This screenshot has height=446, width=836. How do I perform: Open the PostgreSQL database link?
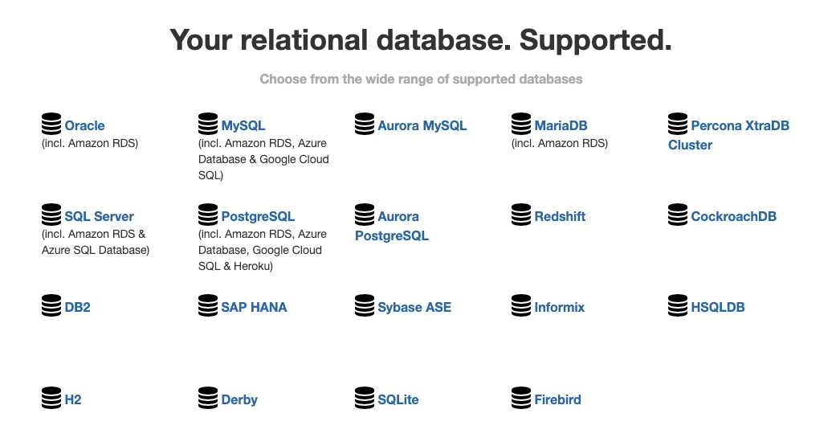[x=258, y=217]
